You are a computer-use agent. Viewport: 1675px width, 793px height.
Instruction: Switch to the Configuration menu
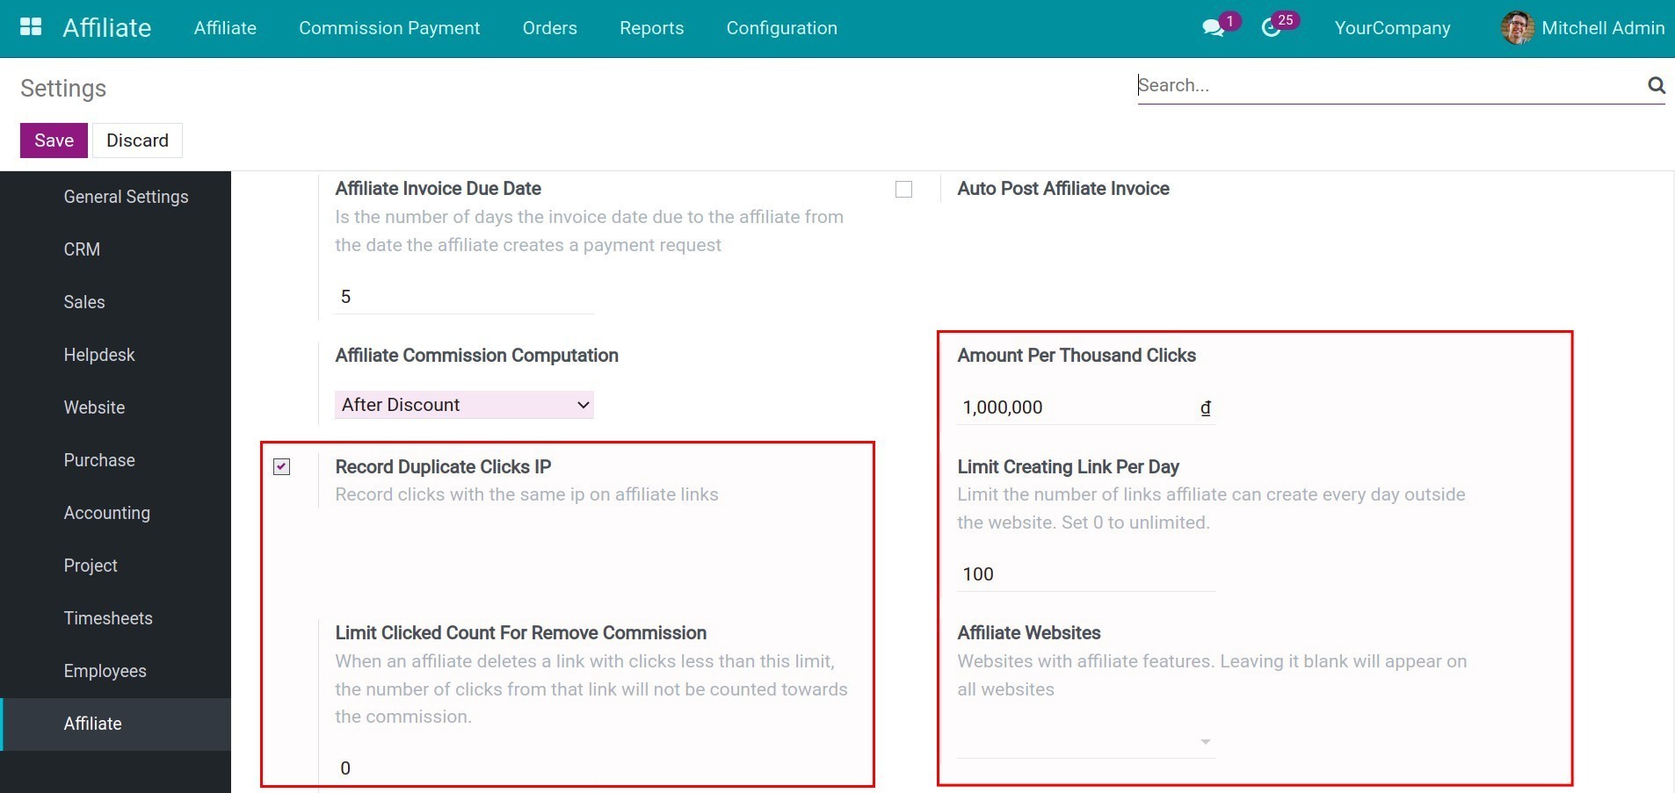click(780, 28)
